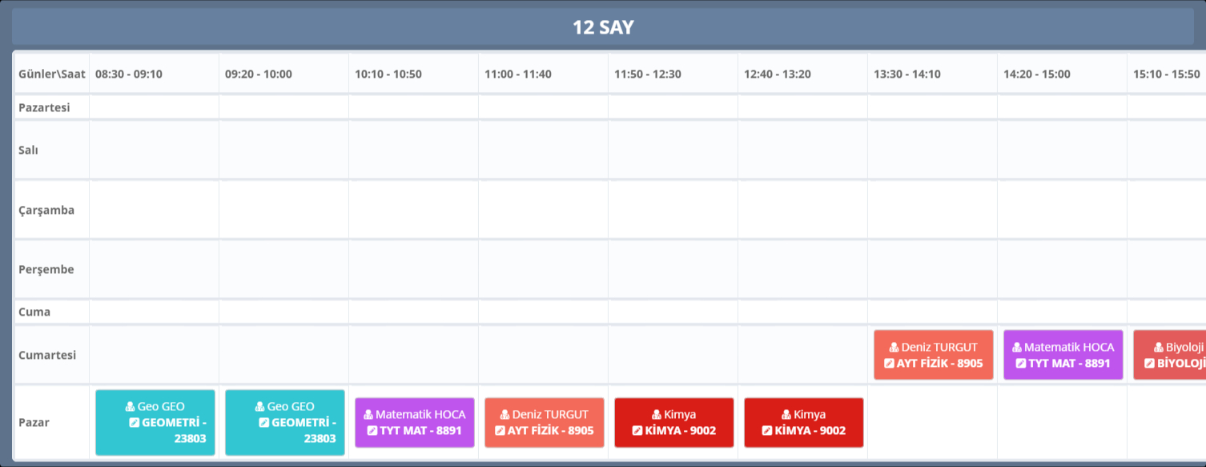This screenshot has width=1206, height=467.
Task: Click teacher icon next to Biyoloji
Action: point(1159,348)
